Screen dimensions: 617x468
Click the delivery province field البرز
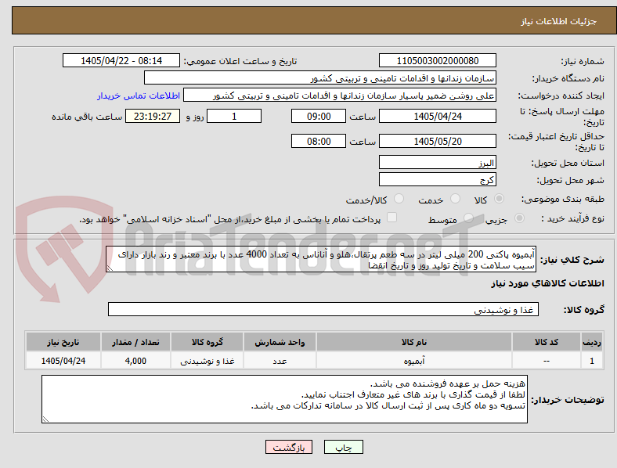(x=438, y=162)
